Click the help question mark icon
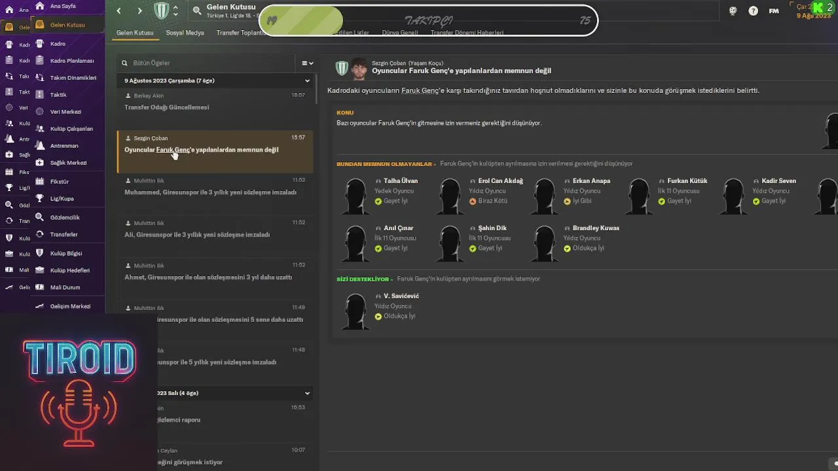Viewport: 838px width, 471px height. point(754,10)
